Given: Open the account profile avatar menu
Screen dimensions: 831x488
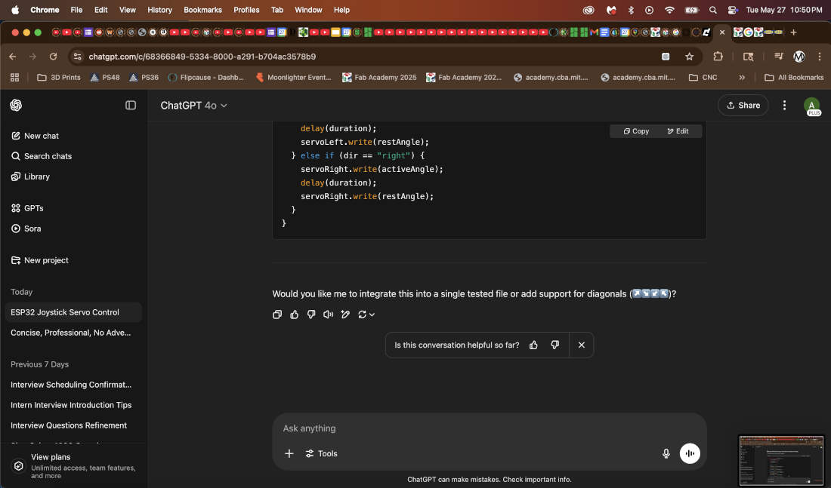Looking at the screenshot, I should [811, 106].
